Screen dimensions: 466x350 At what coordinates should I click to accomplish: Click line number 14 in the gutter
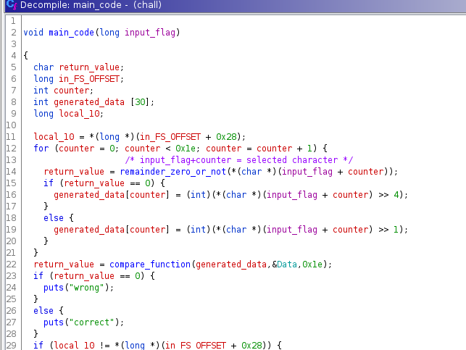[x=11, y=172]
